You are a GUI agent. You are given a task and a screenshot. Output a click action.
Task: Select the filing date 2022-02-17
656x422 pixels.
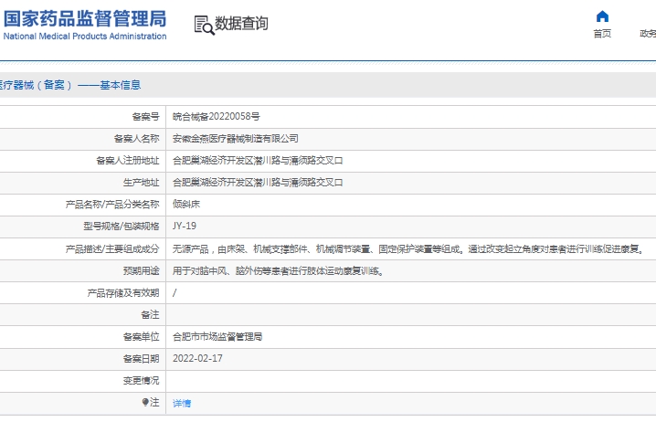coord(197,358)
